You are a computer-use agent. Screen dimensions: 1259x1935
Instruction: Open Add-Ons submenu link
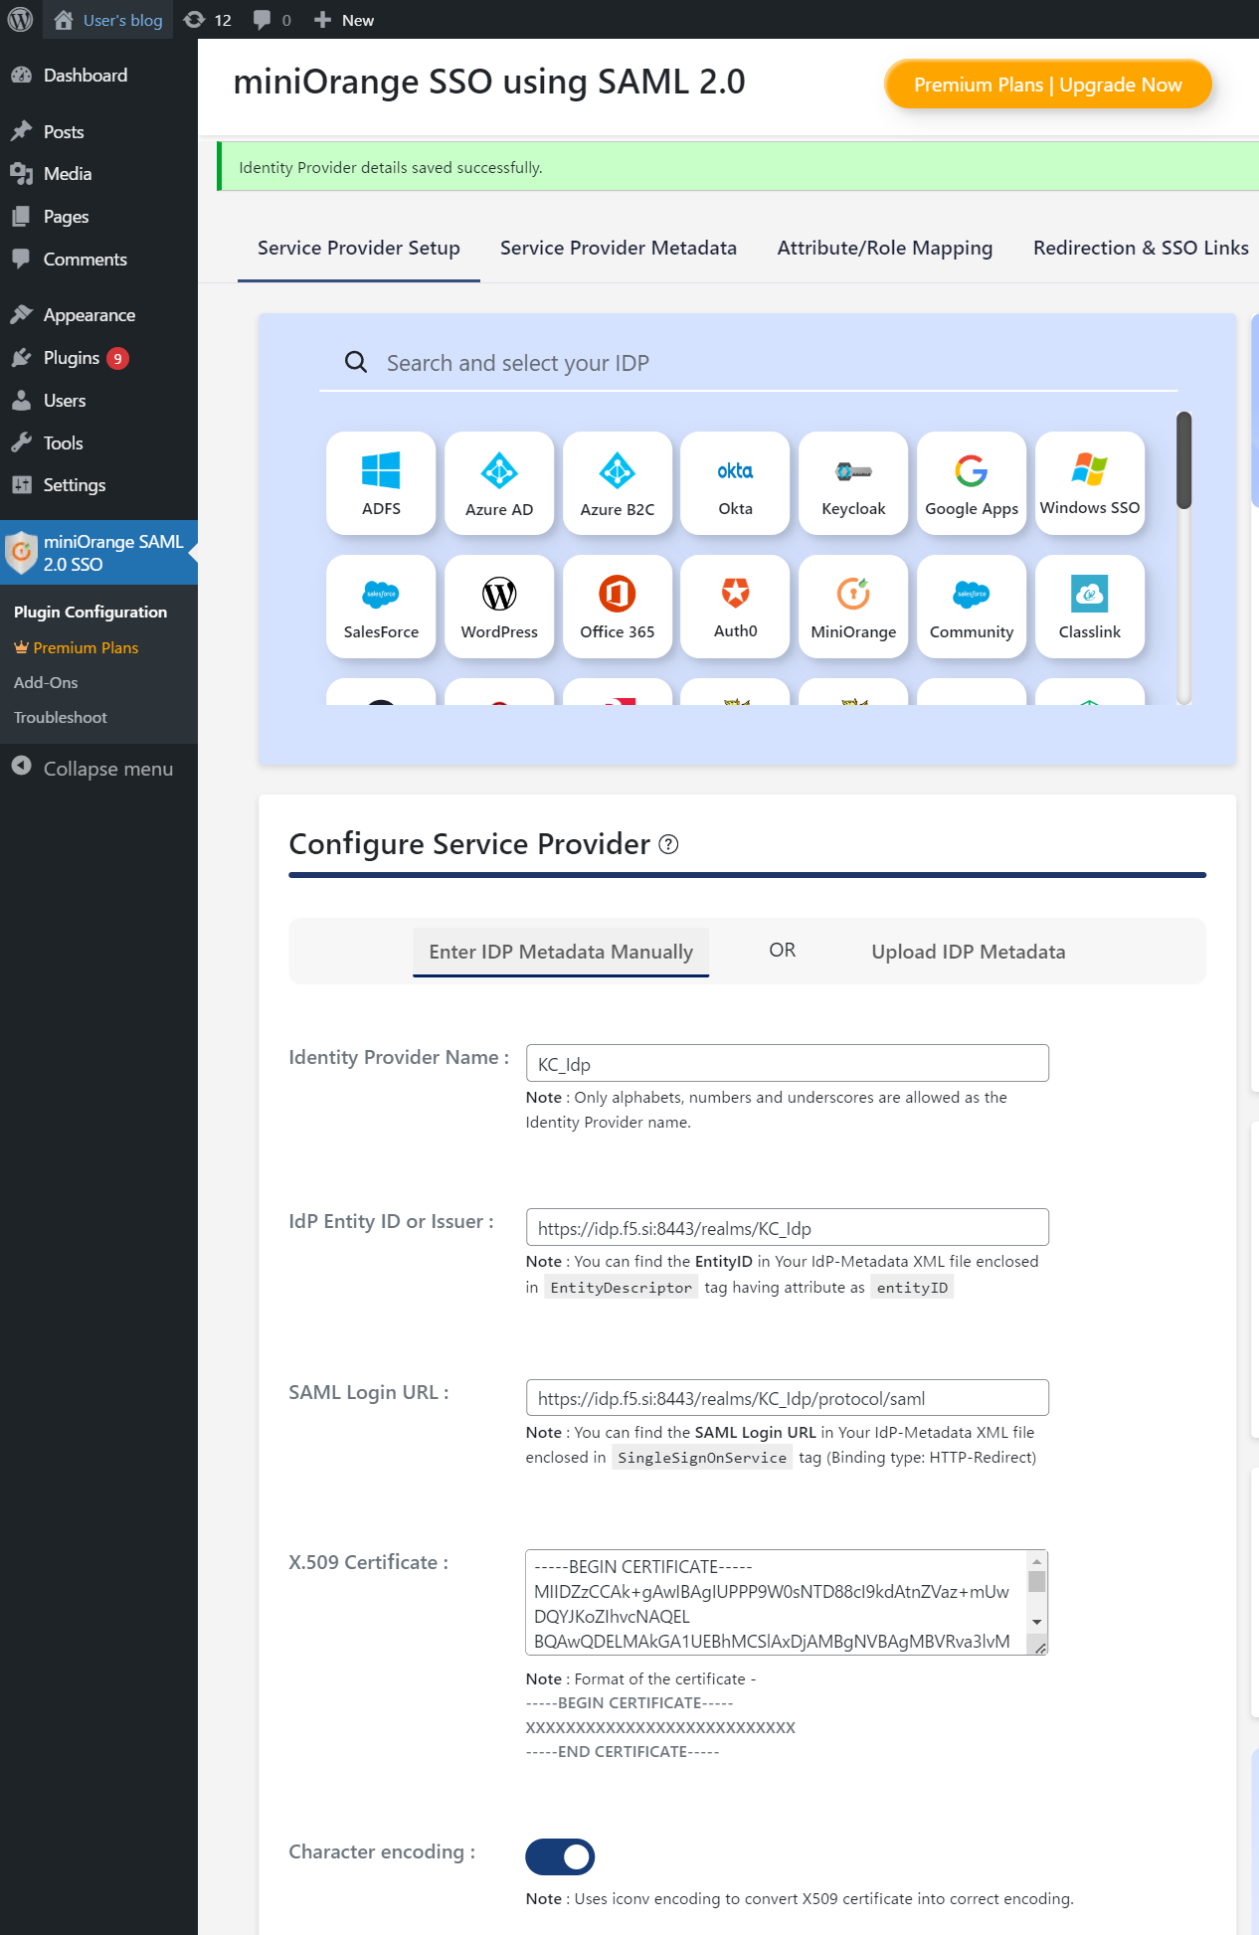(x=46, y=683)
